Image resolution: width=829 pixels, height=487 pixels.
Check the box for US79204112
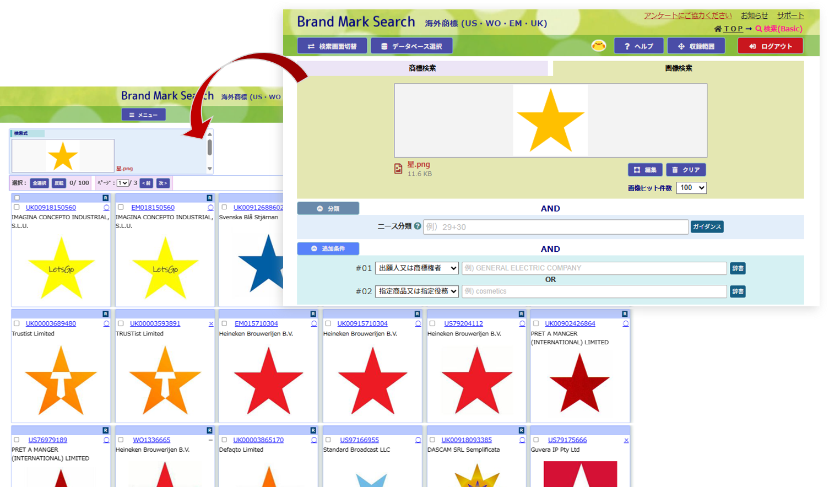[x=432, y=324]
